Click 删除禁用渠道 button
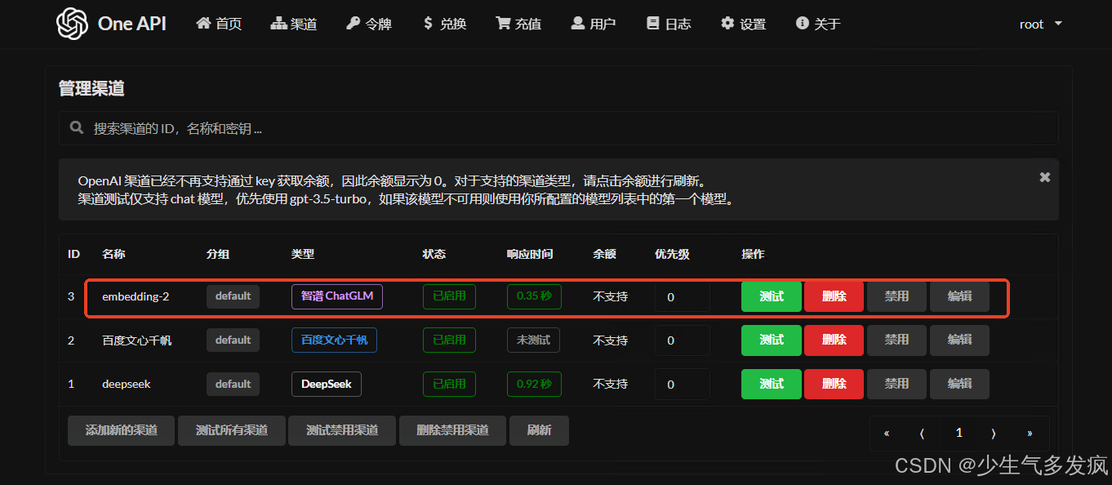Viewport: 1112px width, 485px height. click(452, 430)
